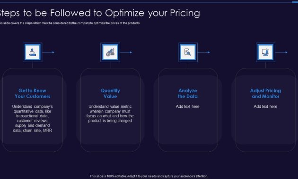
Task: Select the quantitative data description paragraph
Action: click(33, 118)
